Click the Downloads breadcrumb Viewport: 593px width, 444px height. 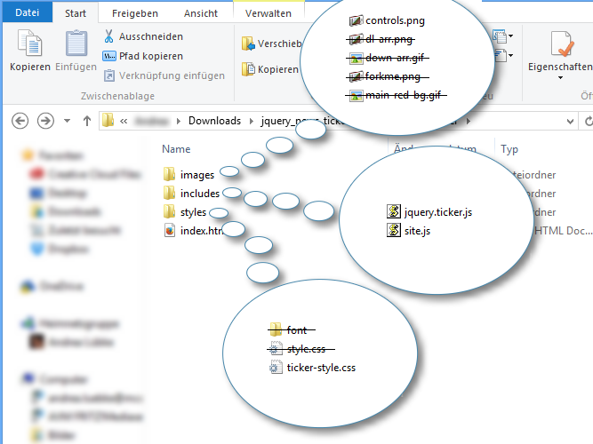pyautogui.click(x=214, y=121)
